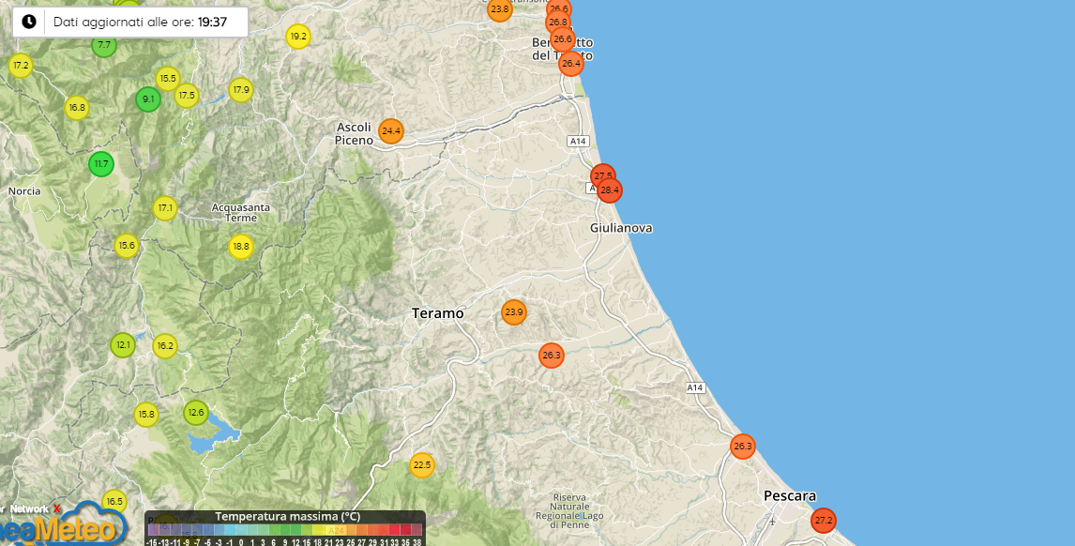Click the clock icon beside update time
Viewport: 1075px width, 546px height.
click(29, 22)
